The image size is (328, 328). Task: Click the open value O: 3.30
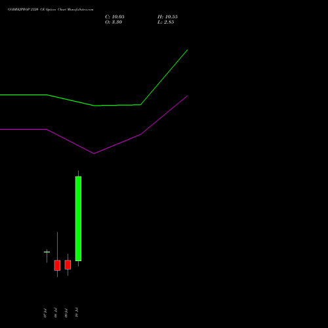pos(113,22)
